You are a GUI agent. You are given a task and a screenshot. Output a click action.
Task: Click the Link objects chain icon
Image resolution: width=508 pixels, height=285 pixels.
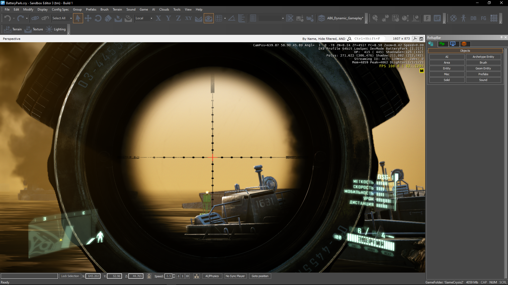click(35, 18)
